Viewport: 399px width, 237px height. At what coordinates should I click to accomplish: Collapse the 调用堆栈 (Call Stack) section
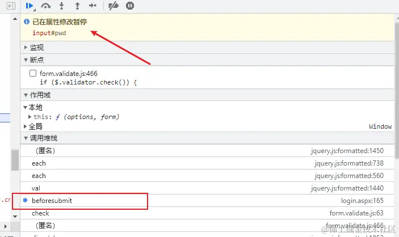coord(207,138)
